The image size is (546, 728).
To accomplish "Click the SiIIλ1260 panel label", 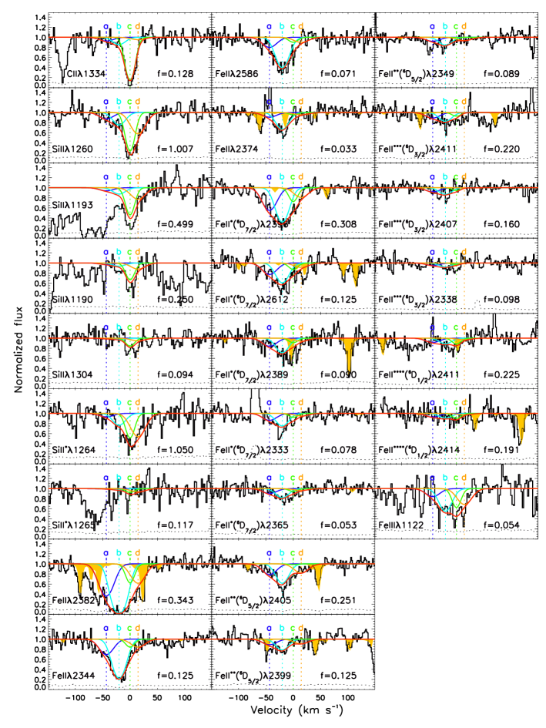I will click(x=72, y=149).
